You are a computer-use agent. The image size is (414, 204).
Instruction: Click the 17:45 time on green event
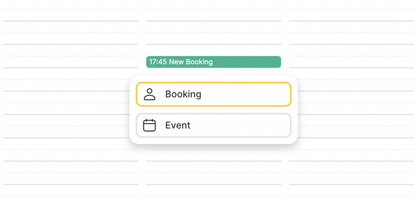[158, 62]
